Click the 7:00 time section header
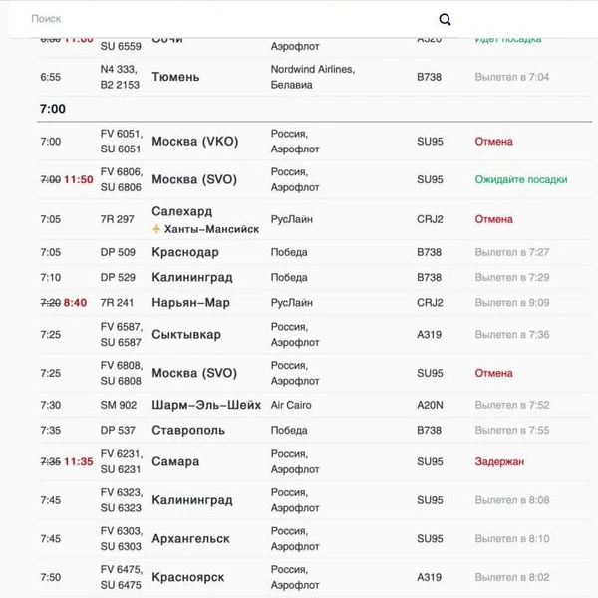This screenshot has width=598, height=598. tap(53, 109)
